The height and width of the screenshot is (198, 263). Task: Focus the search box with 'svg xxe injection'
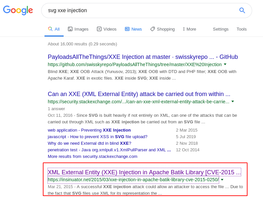coord(146,11)
